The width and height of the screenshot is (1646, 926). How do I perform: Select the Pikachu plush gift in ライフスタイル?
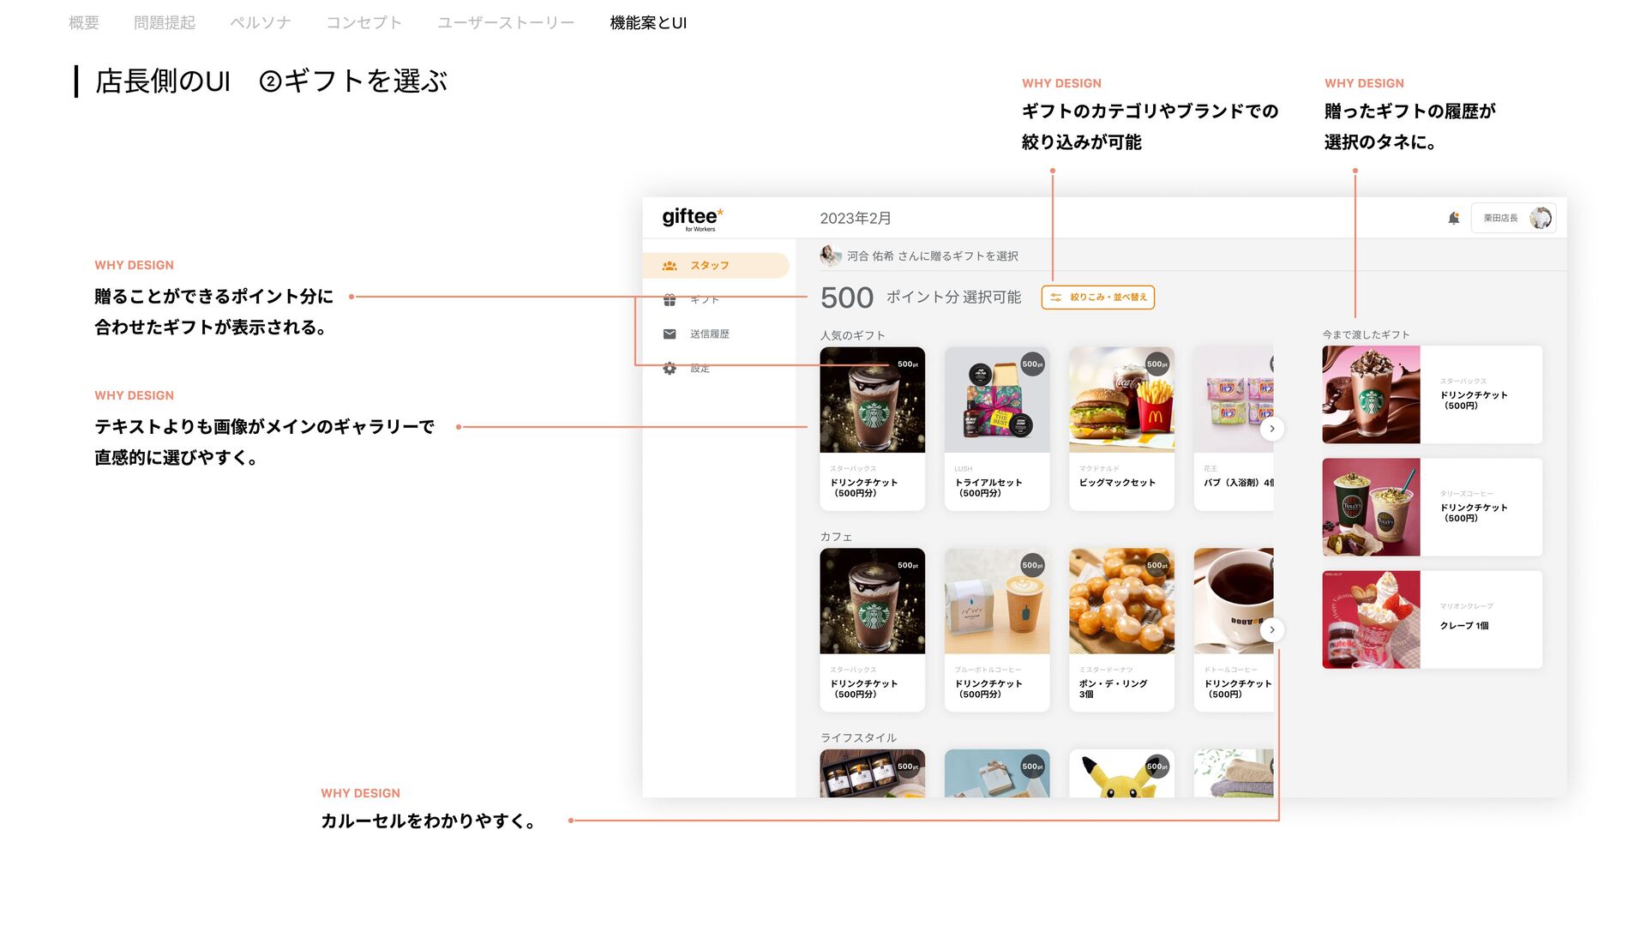(1121, 773)
